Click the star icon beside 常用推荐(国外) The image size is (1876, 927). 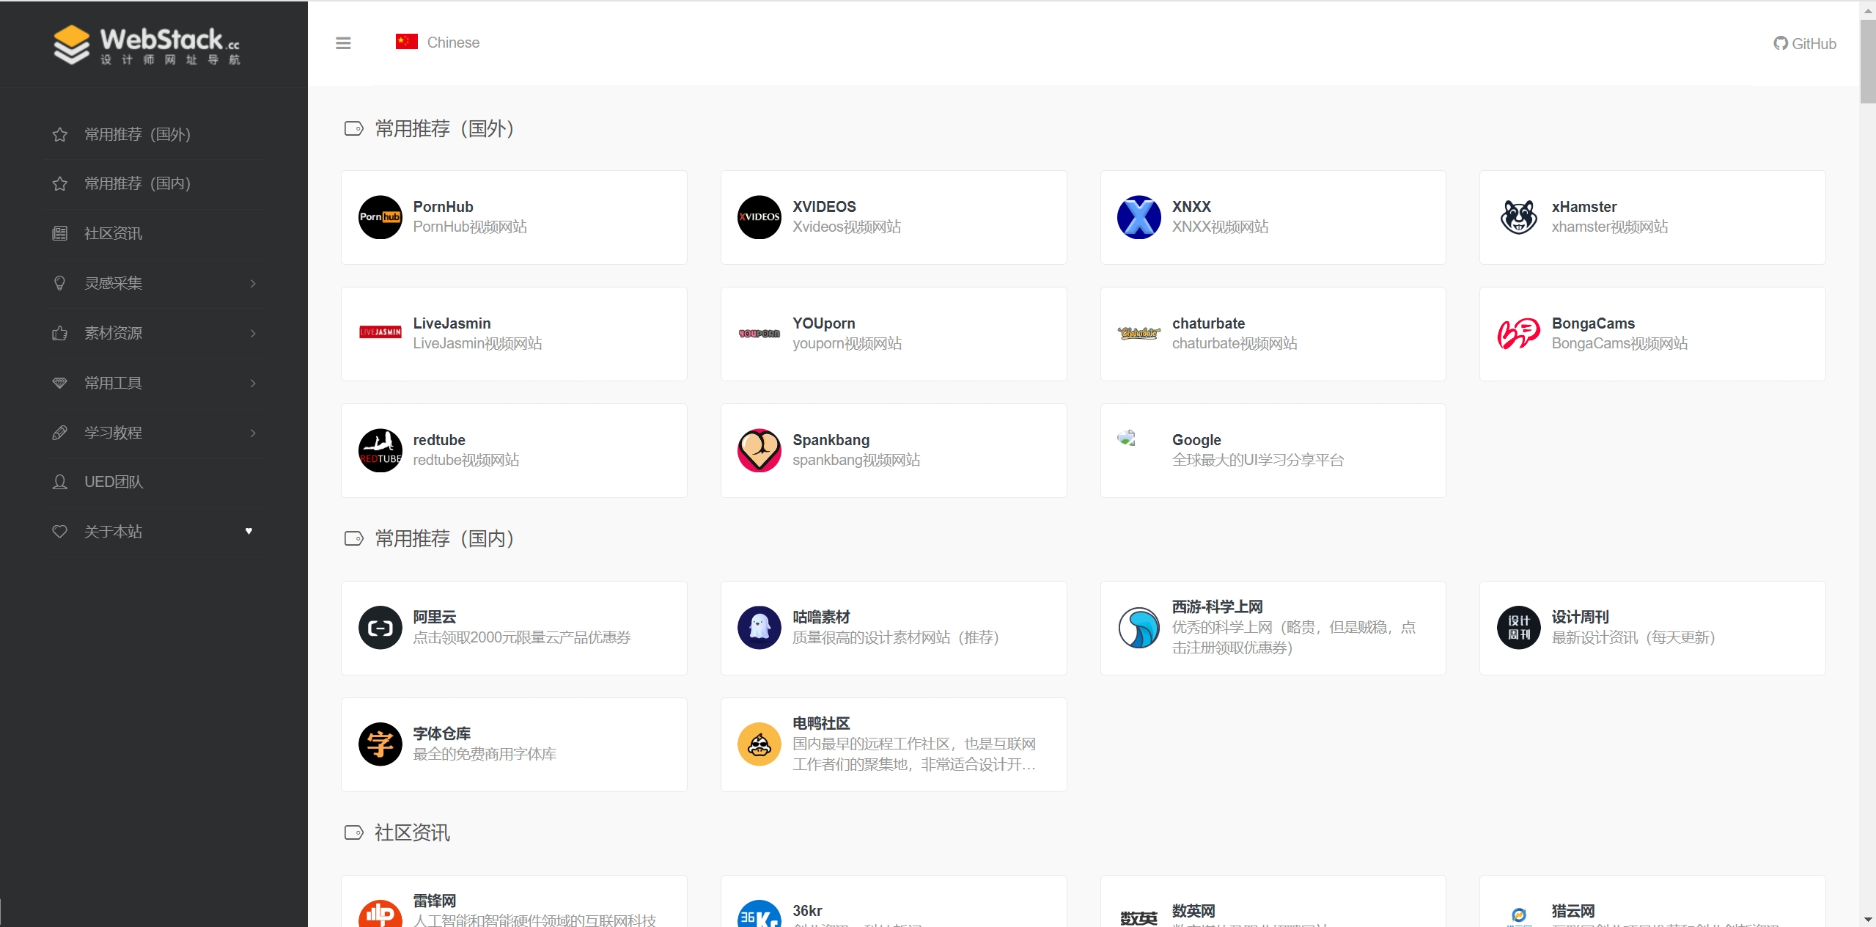(x=60, y=134)
